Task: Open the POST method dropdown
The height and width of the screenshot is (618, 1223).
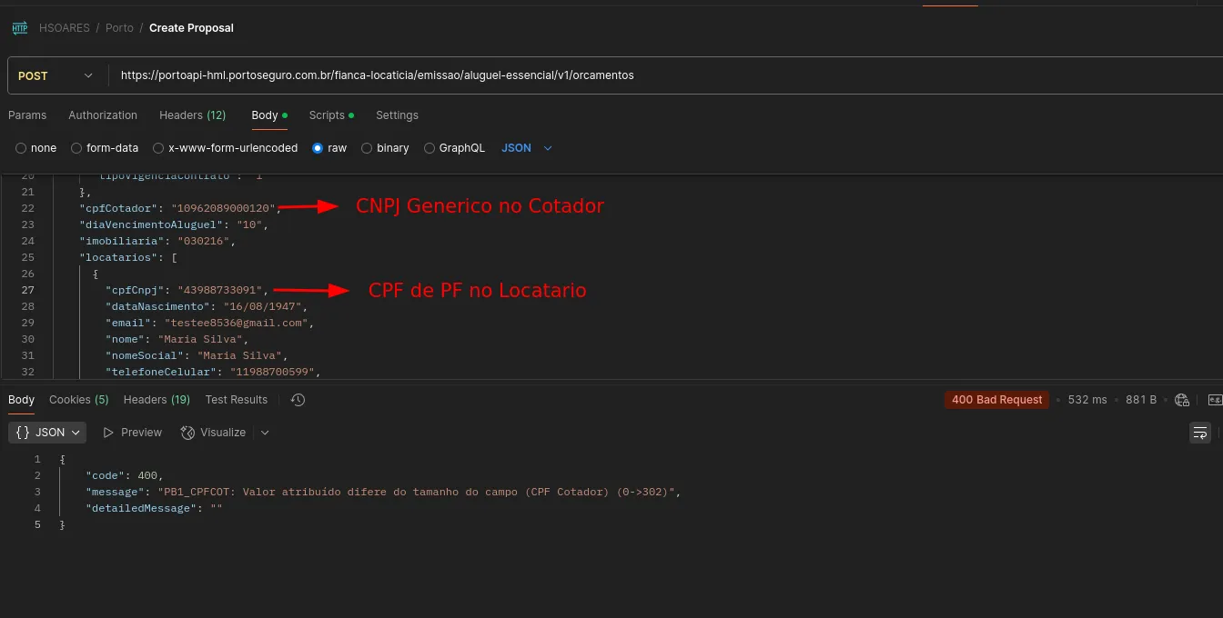Action: pos(56,76)
